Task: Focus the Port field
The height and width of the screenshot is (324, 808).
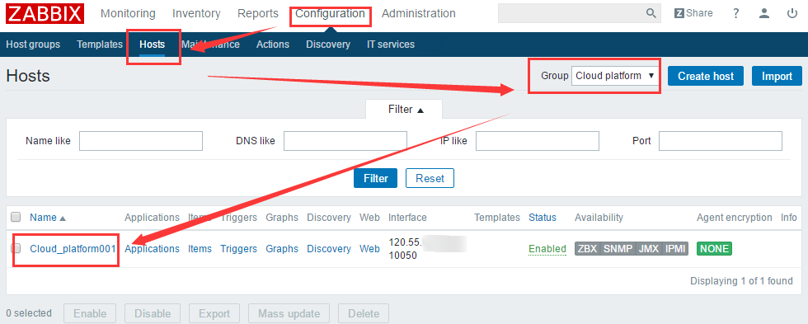Action: pyautogui.click(x=721, y=141)
